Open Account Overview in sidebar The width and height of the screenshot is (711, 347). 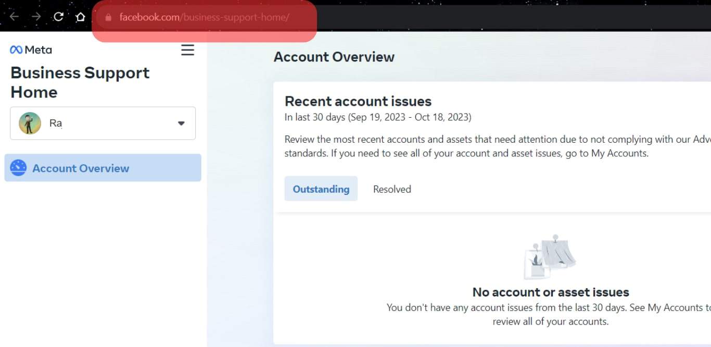103,168
